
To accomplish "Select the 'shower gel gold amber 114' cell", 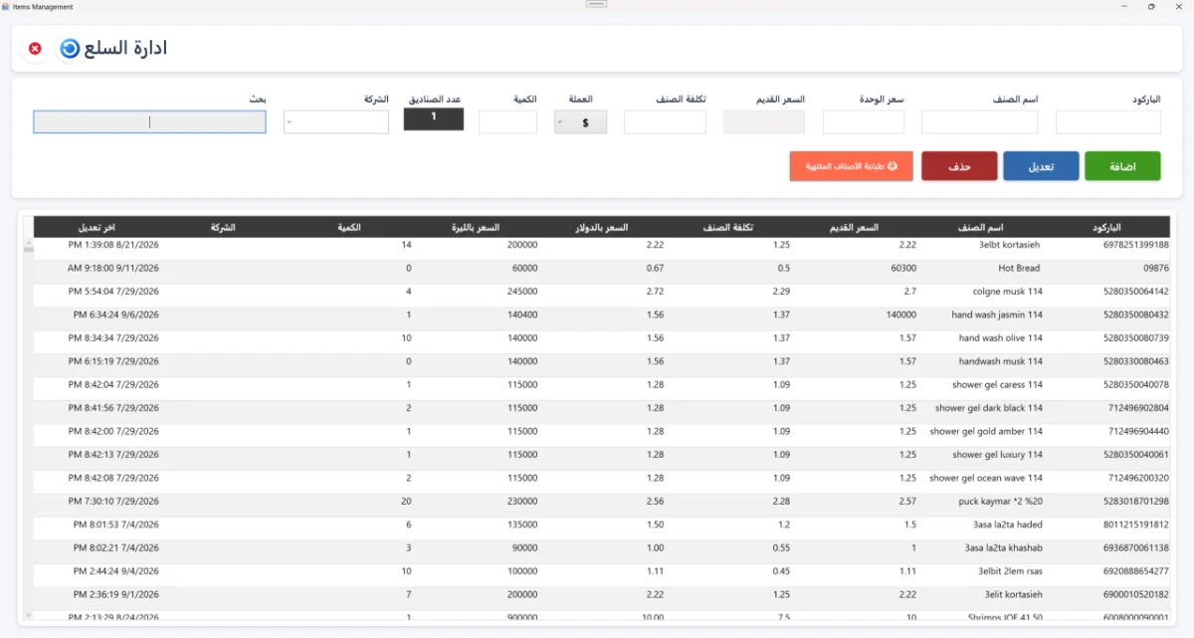I will pos(986,431).
